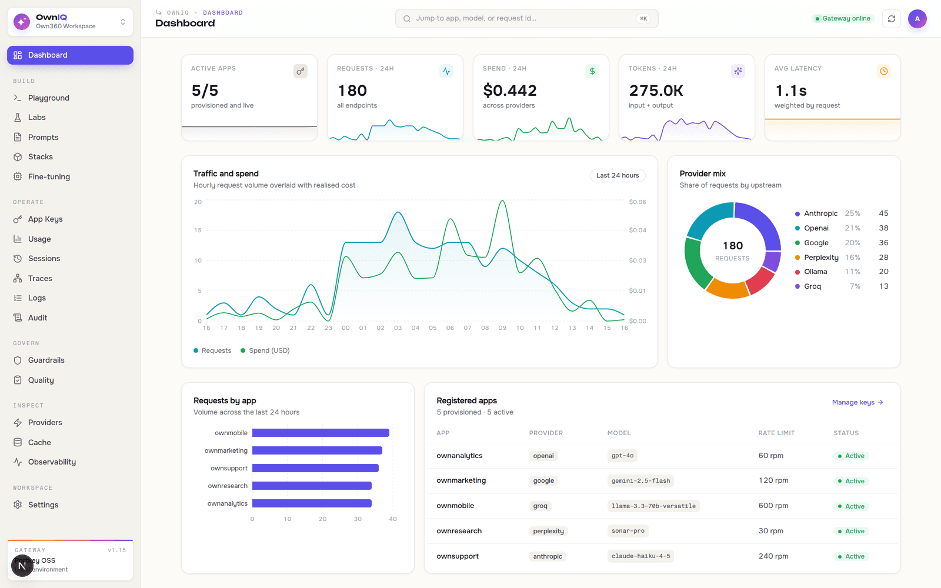Click the 'gemini-2.5-flash' model tag
This screenshot has height=588, width=941.
[x=640, y=481]
